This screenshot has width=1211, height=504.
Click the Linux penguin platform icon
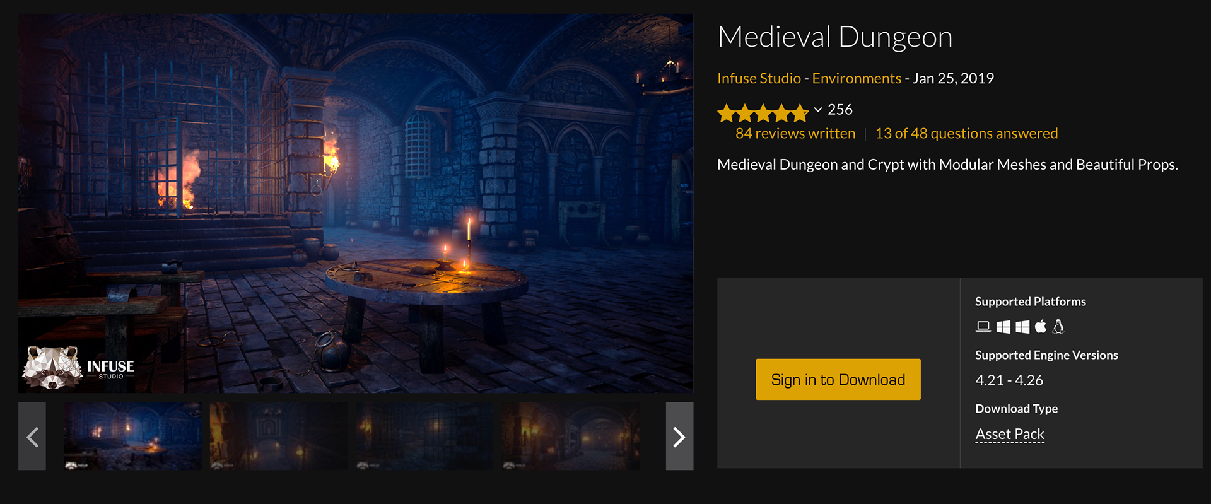pos(1058,326)
